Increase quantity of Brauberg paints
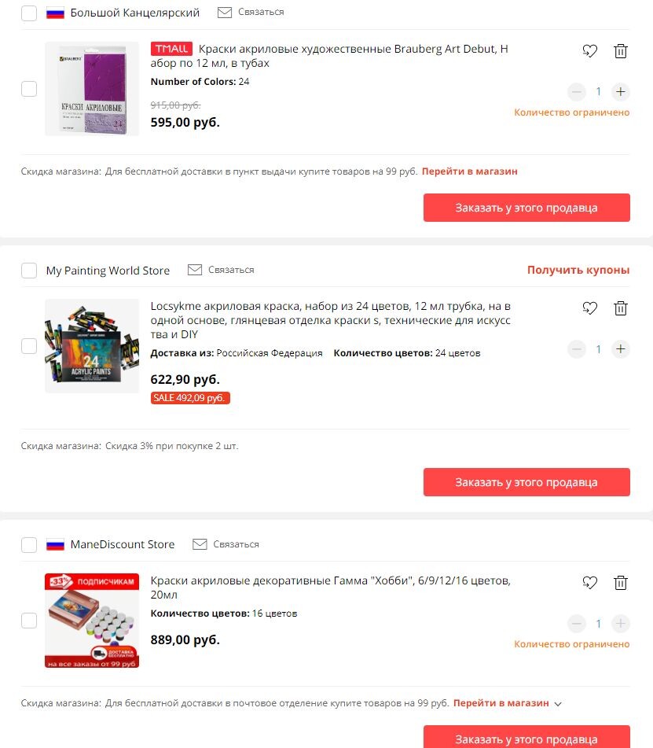The height and width of the screenshot is (748, 653). [620, 91]
